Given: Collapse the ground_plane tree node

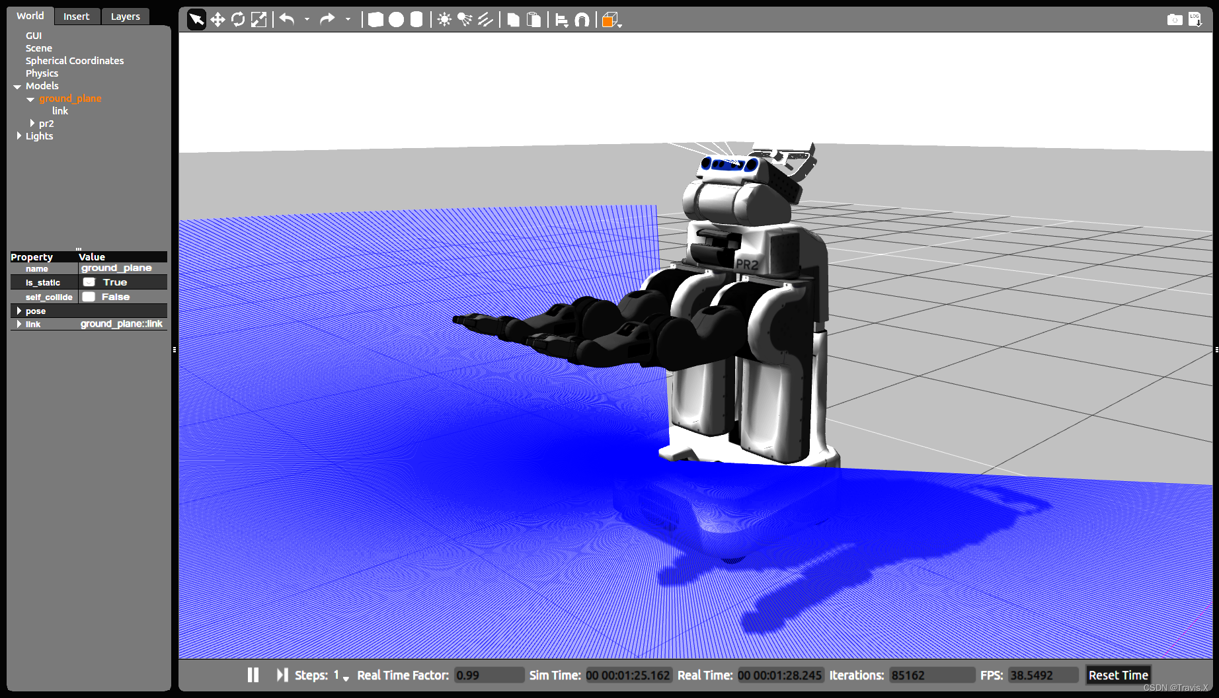Looking at the screenshot, I should click(x=30, y=99).
